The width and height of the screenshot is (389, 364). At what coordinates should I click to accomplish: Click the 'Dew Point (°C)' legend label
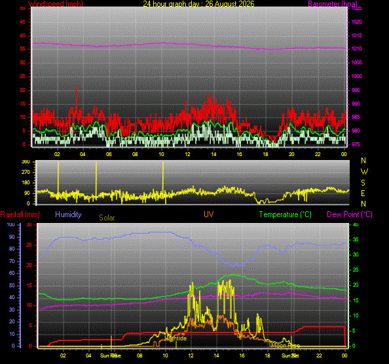point(350,214)
